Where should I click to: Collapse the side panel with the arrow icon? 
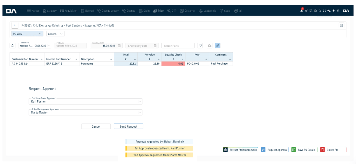[x=341, y=25]
